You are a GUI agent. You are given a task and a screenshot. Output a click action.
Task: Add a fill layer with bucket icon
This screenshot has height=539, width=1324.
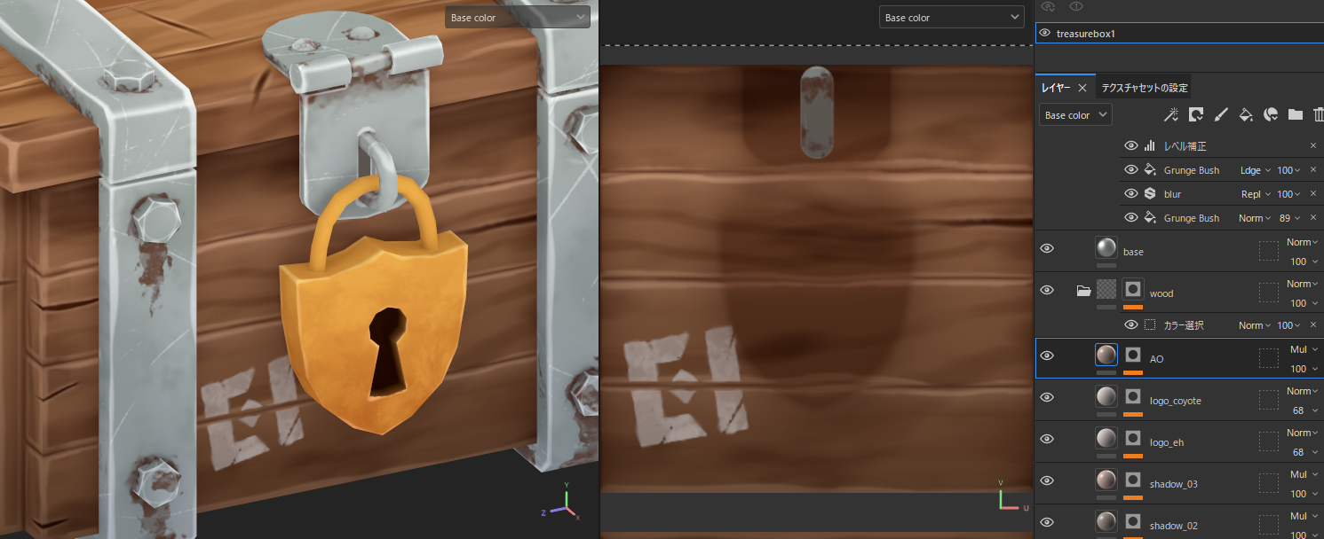pos(1246,114)
